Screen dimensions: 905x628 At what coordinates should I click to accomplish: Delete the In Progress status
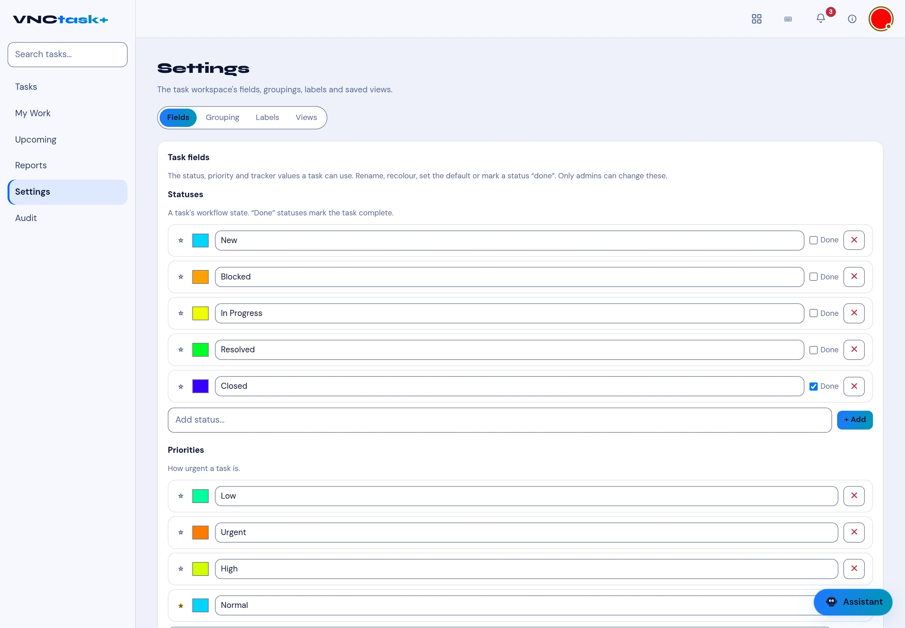pos(854,313)
